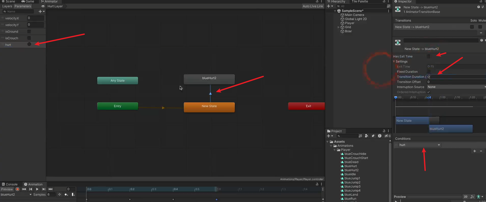Collapse the Player folder in Project
This screenshot has width=486, height=202.
pyautogui.click(x=335, y=150)
